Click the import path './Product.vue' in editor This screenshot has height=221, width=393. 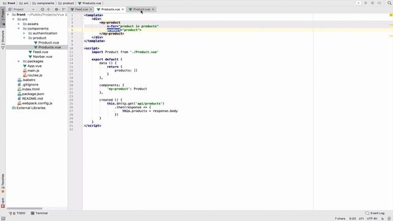(x=144, y=52)
